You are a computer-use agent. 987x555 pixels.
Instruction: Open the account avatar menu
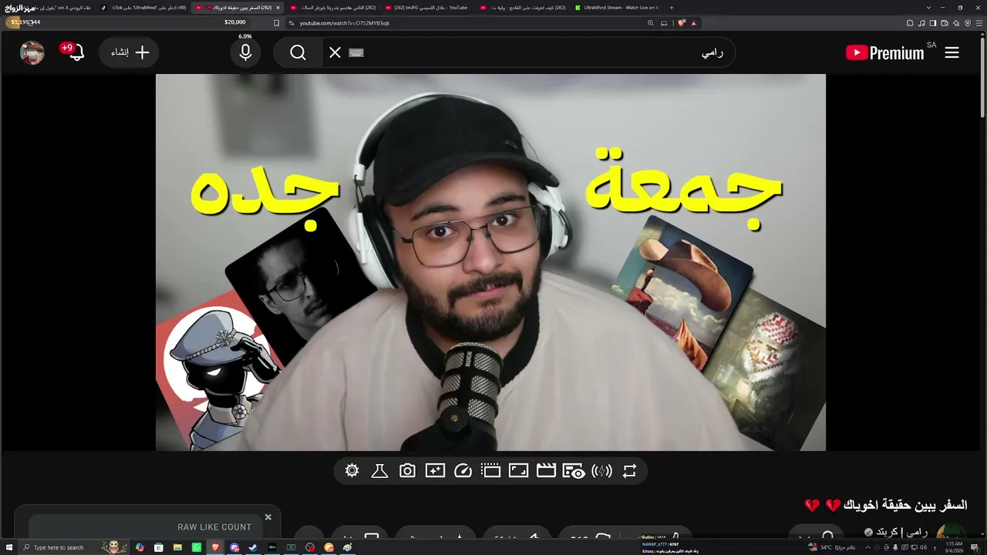coord(32,52)
